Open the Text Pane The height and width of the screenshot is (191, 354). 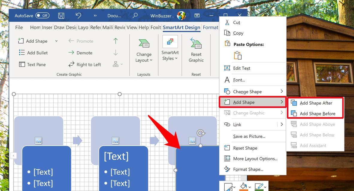(32, 64)
